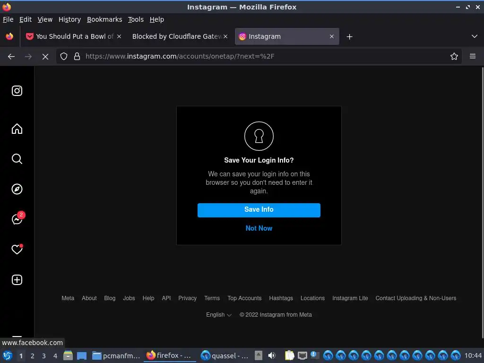Open the footer Help link

148,298
